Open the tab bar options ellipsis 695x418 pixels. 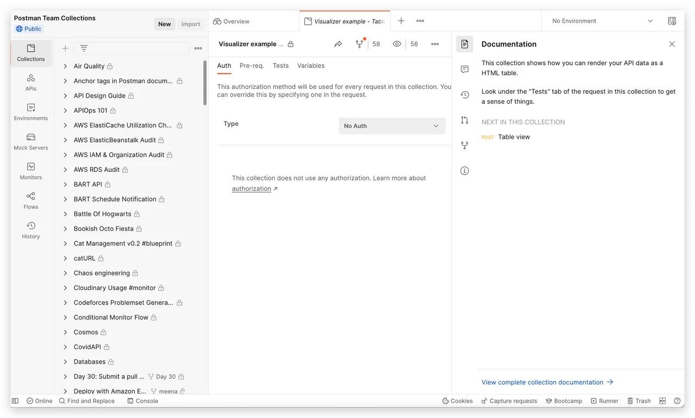[420, 21]
